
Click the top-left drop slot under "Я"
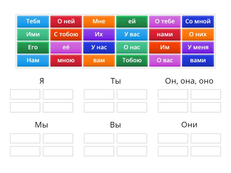(25, 94)
